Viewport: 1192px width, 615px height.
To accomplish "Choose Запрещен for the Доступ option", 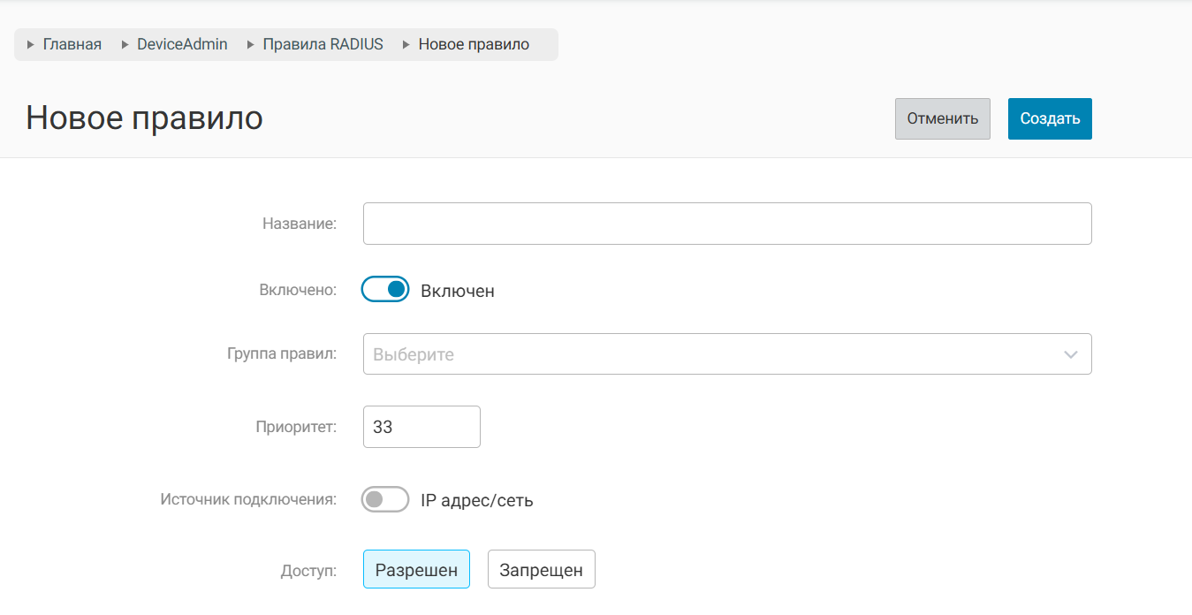I will 541,570.
